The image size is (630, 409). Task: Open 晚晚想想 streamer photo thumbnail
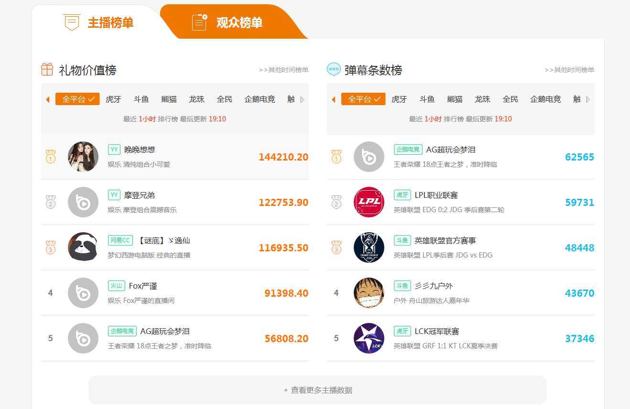click(83, 157)
